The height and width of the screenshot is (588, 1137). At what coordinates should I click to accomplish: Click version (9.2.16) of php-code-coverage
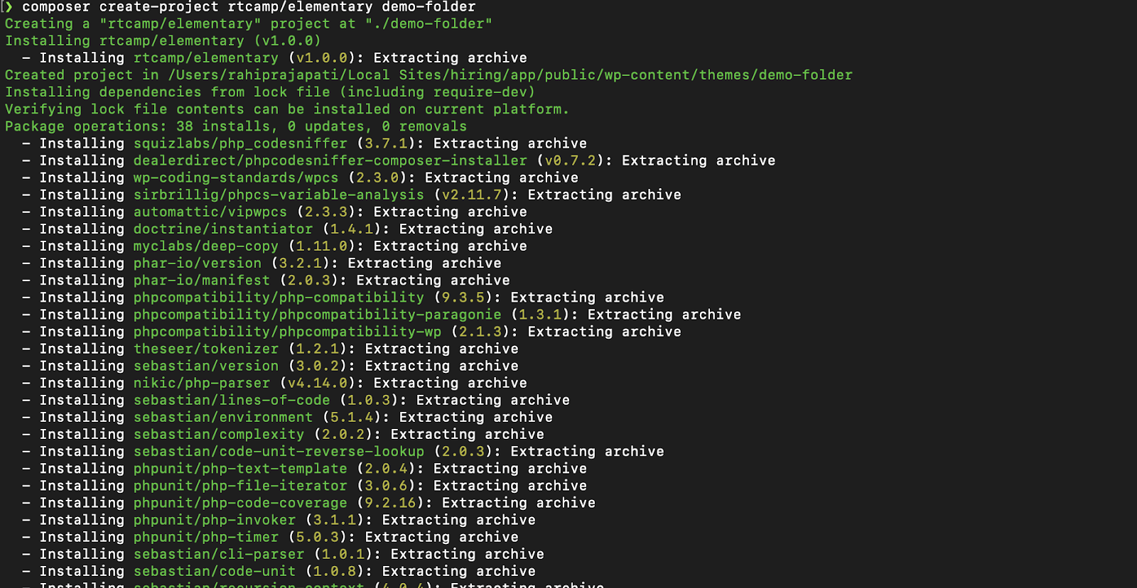pos(390,502)
